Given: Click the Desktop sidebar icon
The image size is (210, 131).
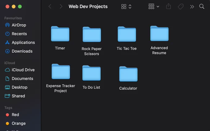Looking at the screenshot, I should click(7, 87).
